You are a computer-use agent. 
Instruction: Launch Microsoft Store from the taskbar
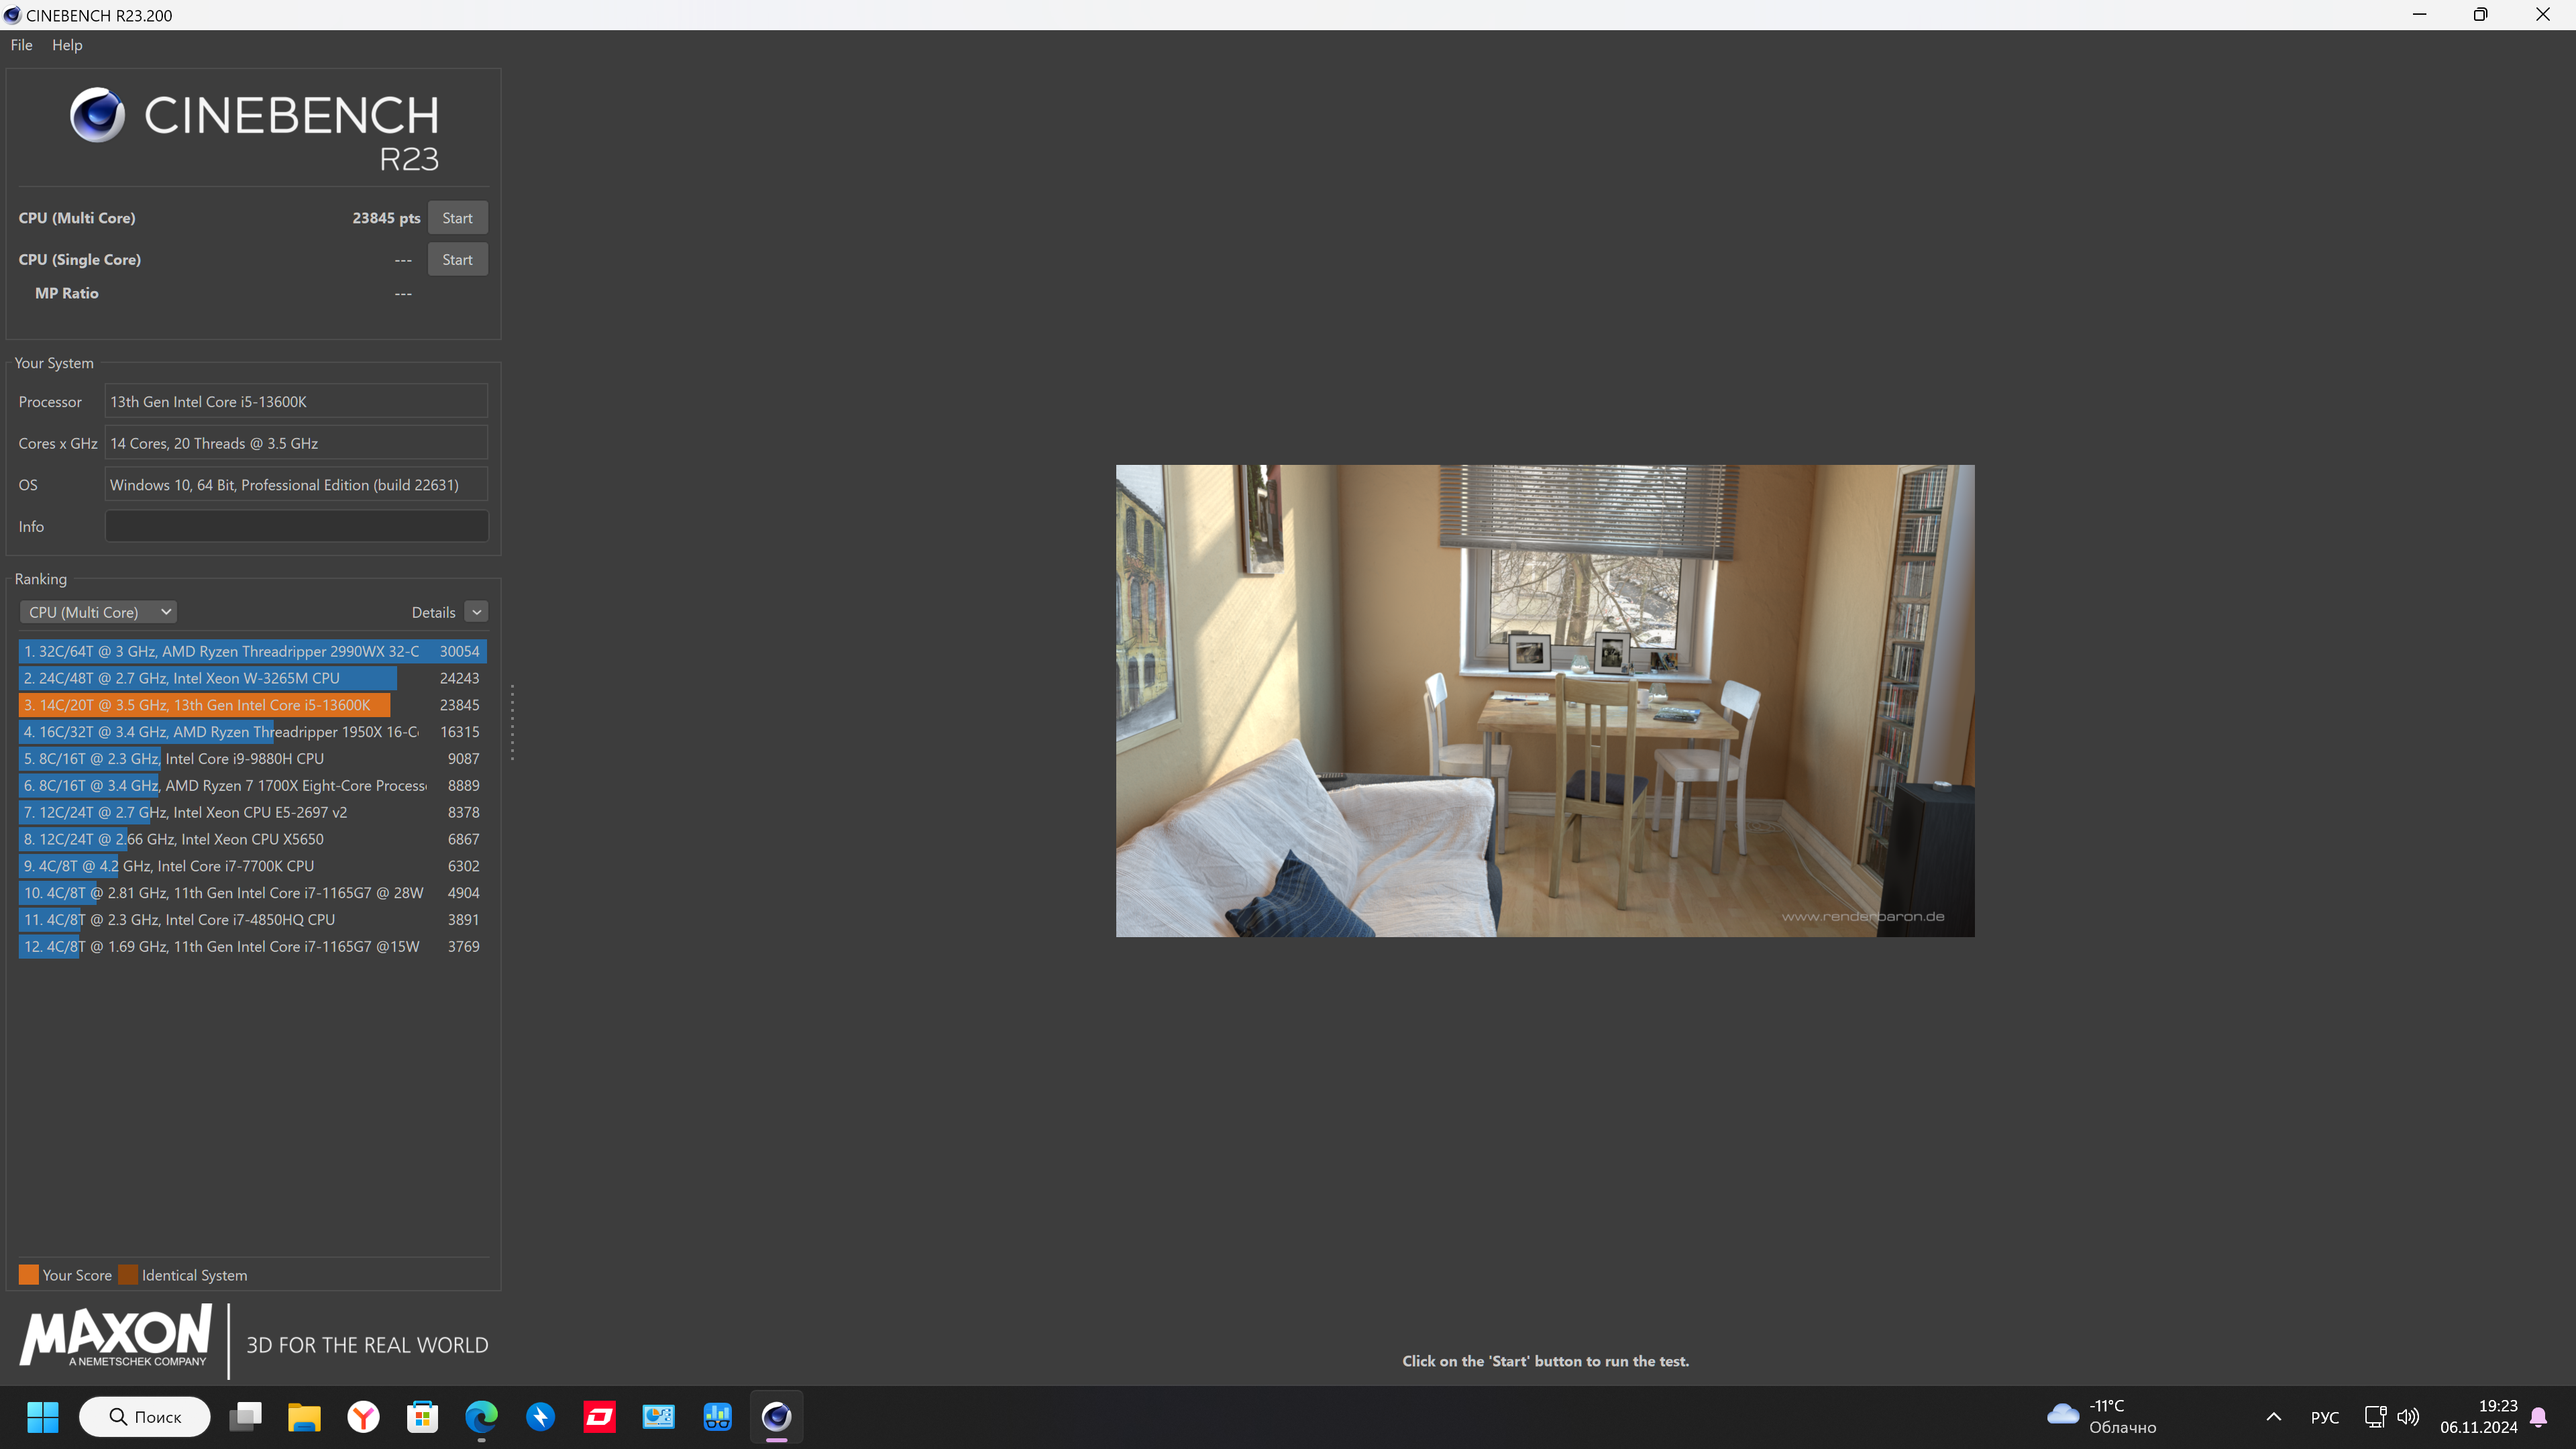(422, 1416)
